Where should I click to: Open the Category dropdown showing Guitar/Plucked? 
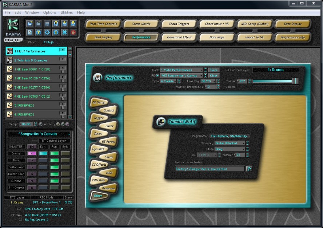(230, 143)
